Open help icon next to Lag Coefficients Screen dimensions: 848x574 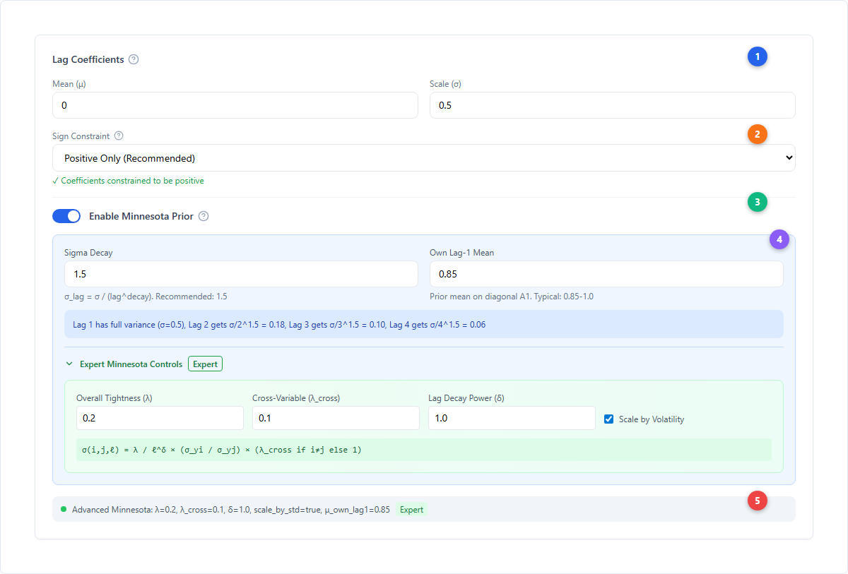[134, 59]
